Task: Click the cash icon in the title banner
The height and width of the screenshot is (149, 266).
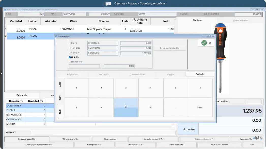Action: point(108,4)
